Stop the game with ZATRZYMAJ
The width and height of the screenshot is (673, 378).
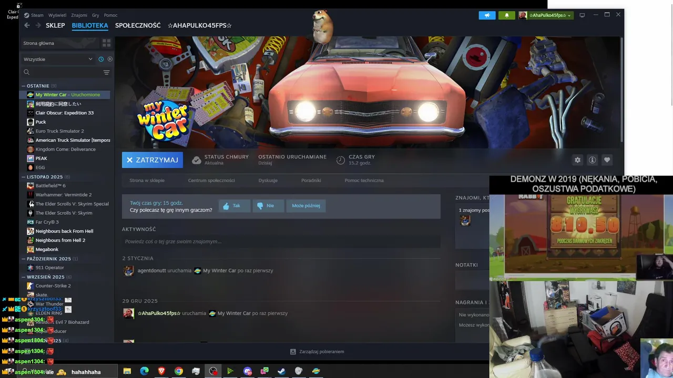pos(152,160)
